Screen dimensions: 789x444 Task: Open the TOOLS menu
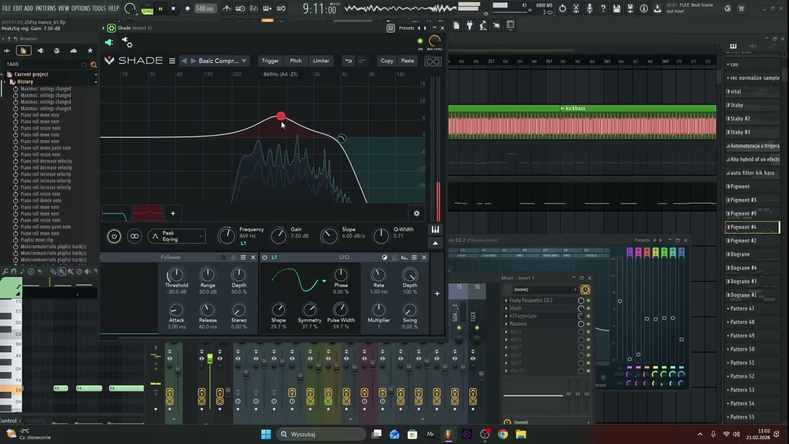[x=99, y=9]
